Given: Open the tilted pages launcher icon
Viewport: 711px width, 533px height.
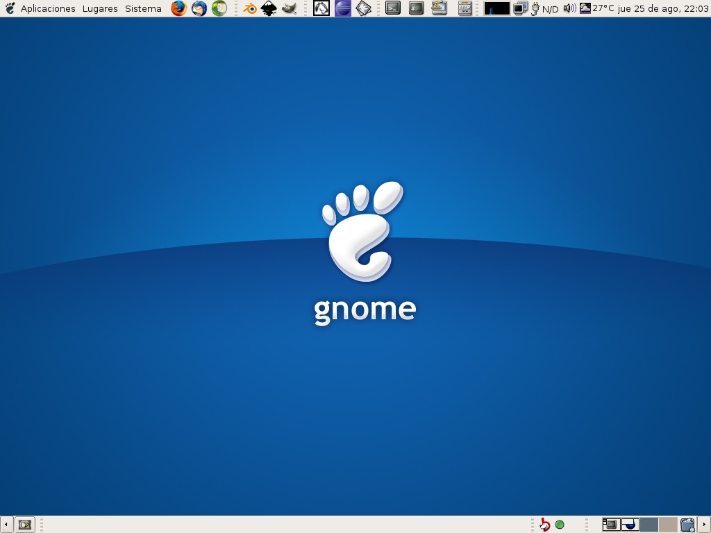Looking at the screenshot, I should coord(363,8).
